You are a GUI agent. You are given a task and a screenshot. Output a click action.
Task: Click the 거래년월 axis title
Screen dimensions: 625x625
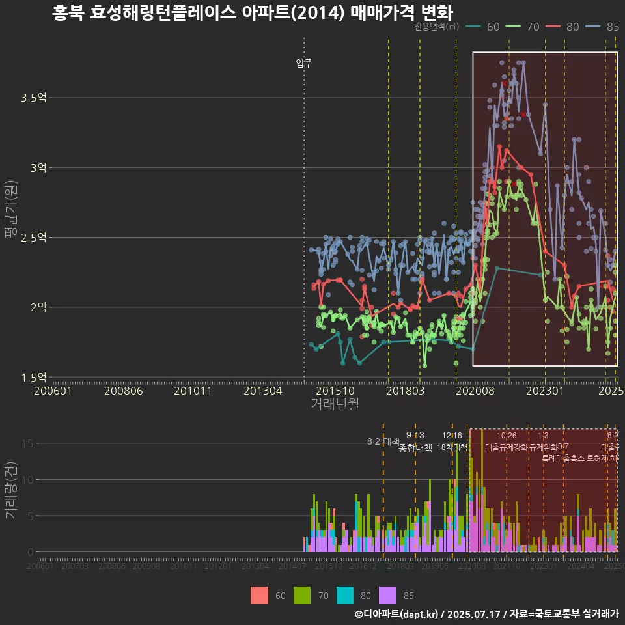click(x=335, y=404)
